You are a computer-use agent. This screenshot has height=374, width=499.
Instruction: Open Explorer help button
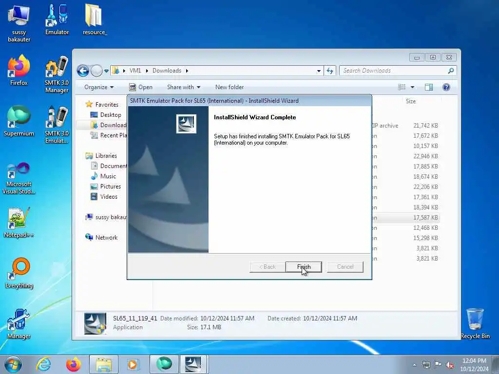click(x=446, y=87)
